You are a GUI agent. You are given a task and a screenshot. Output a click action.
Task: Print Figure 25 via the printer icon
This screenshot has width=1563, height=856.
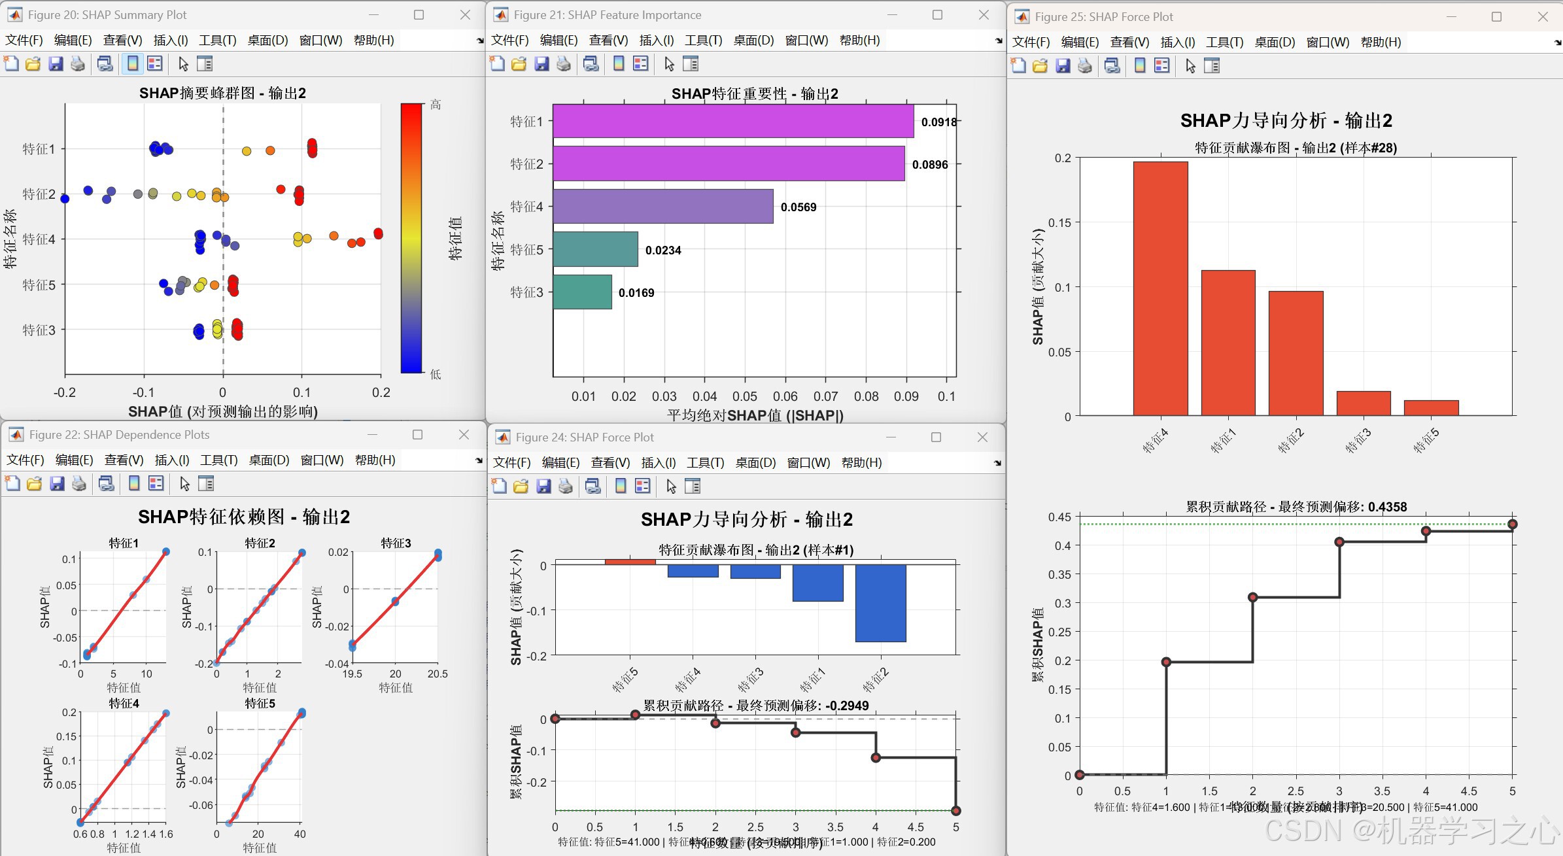click(x=1085, y=65)
